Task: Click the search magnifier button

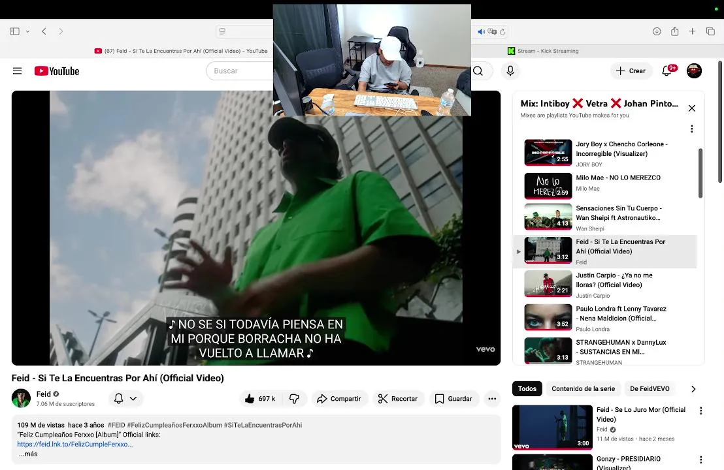Action: point(478,71)
